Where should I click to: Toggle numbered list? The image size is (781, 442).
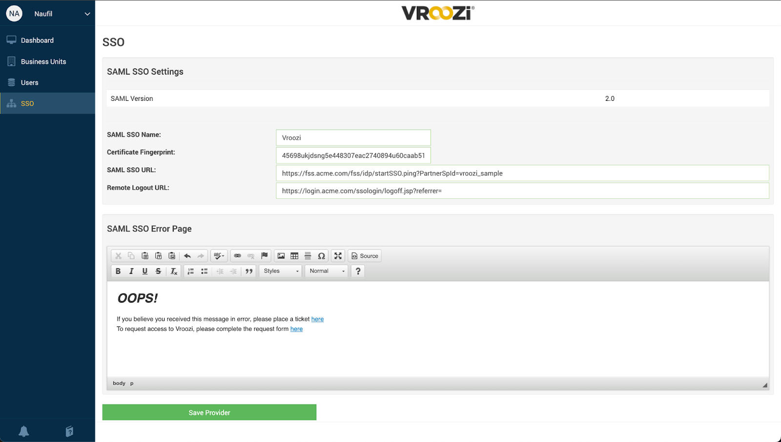click(191, 271)
